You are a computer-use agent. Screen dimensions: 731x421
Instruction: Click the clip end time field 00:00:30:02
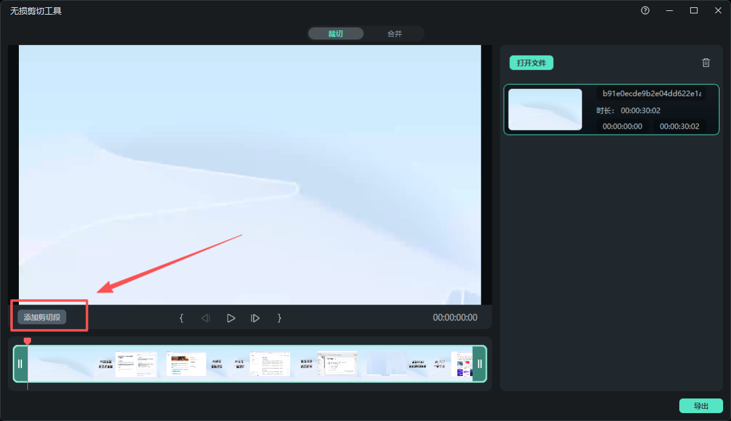679,126
